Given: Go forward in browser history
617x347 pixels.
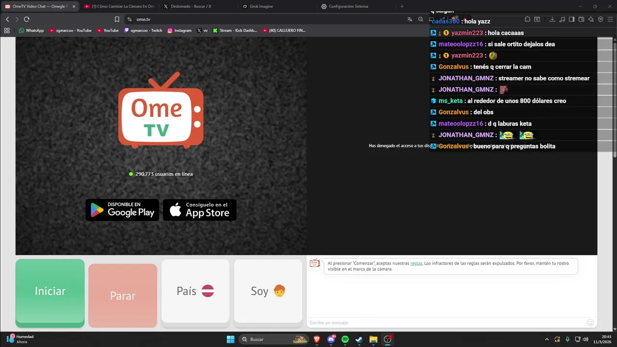Looking at the screenshot, I should [17, 19].
